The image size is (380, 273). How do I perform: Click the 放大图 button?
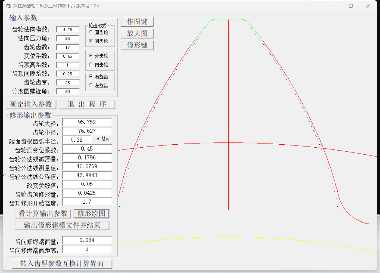[x=137, y=33]
